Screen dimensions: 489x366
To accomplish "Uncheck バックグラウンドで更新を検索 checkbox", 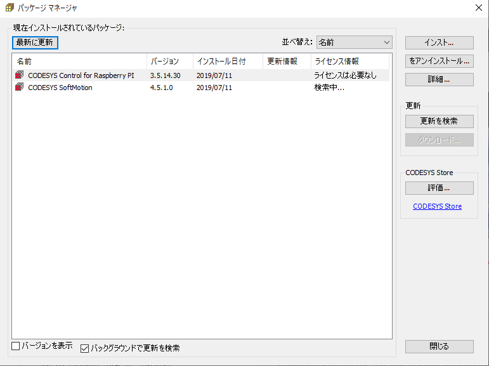I will (x=84, y=348).
